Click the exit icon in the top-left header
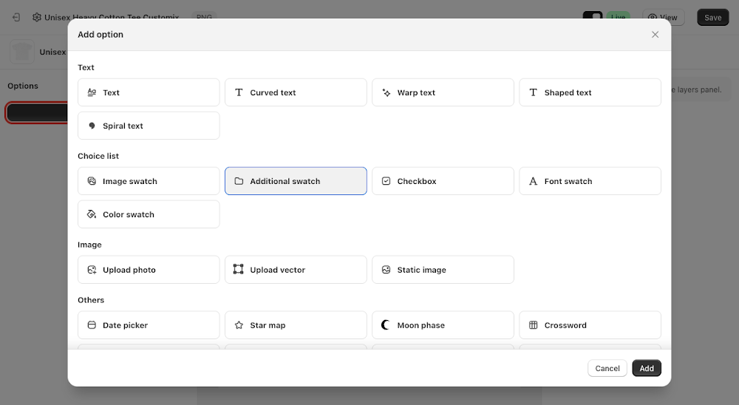Viewport: 739px width, 405px height. [16, 18]
